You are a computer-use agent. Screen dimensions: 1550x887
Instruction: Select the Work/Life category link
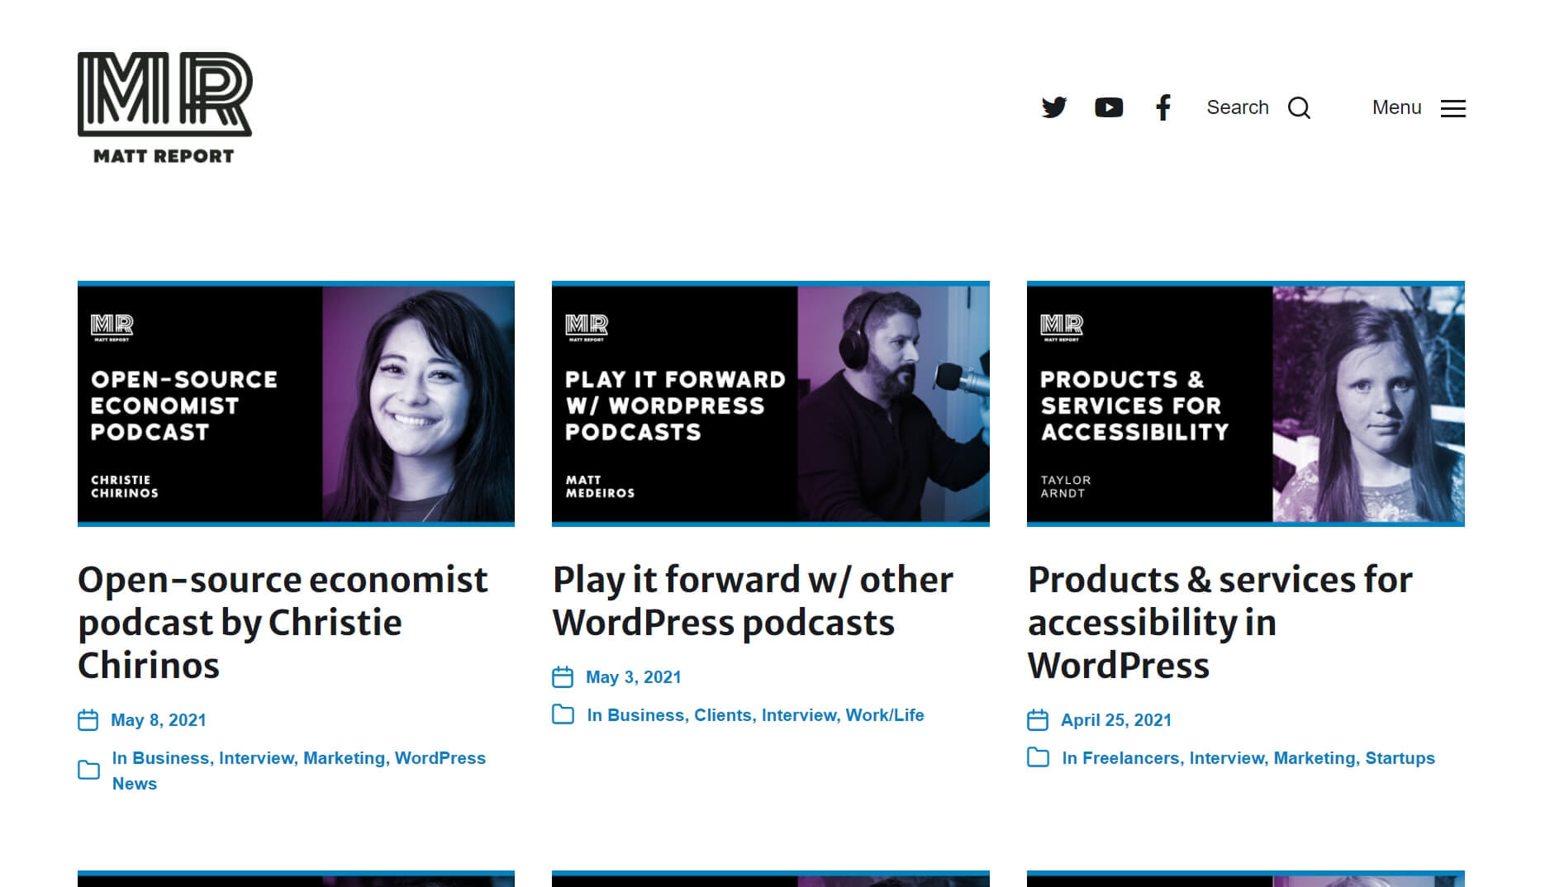tap(884, 715)
